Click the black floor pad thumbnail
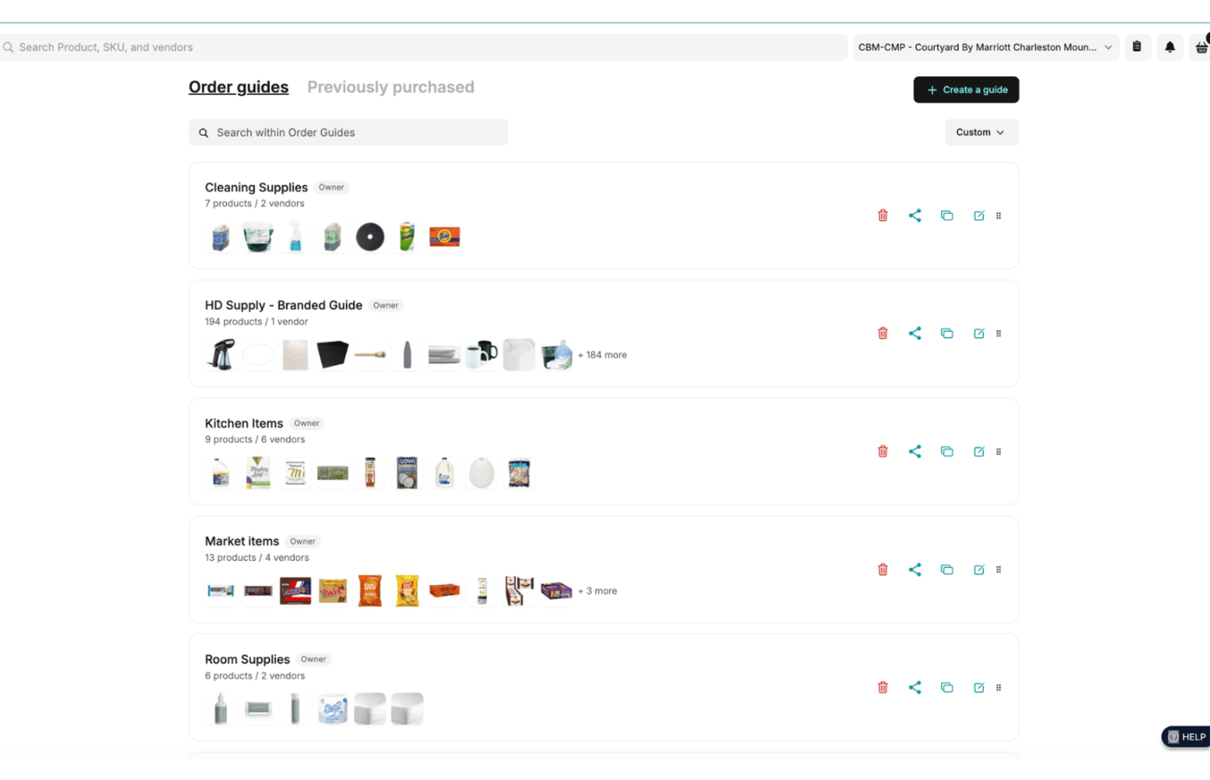The width and height of the screenshot is (1210, 780). (x=370, y=237)
